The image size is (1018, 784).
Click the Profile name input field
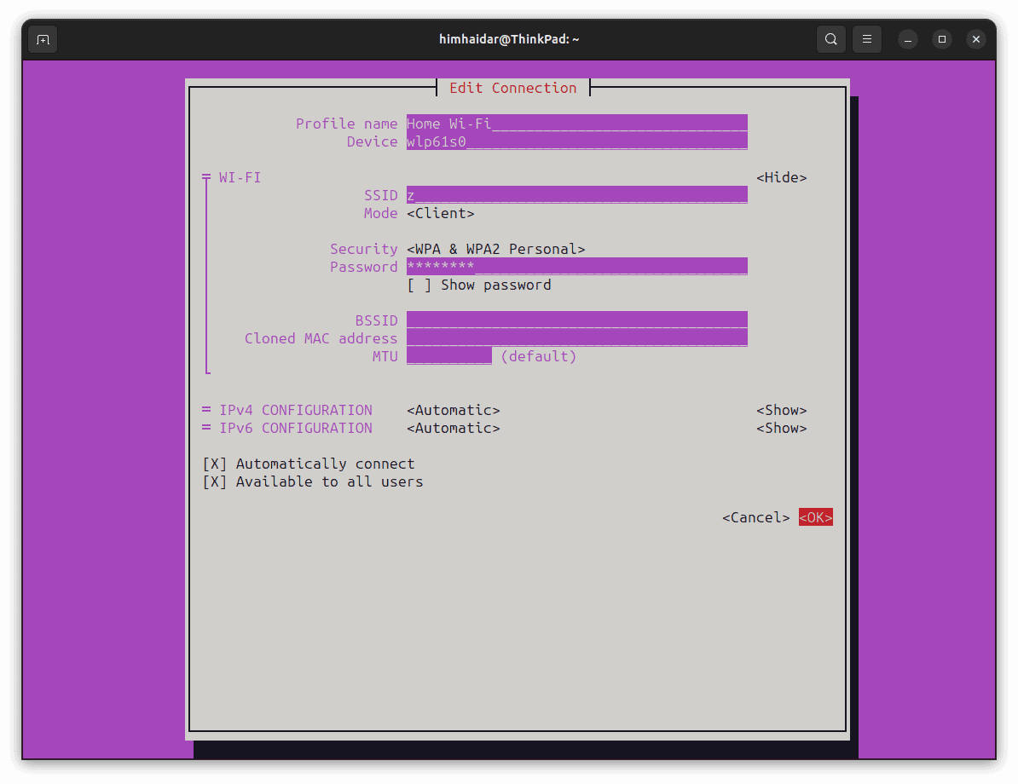point(576,124)
